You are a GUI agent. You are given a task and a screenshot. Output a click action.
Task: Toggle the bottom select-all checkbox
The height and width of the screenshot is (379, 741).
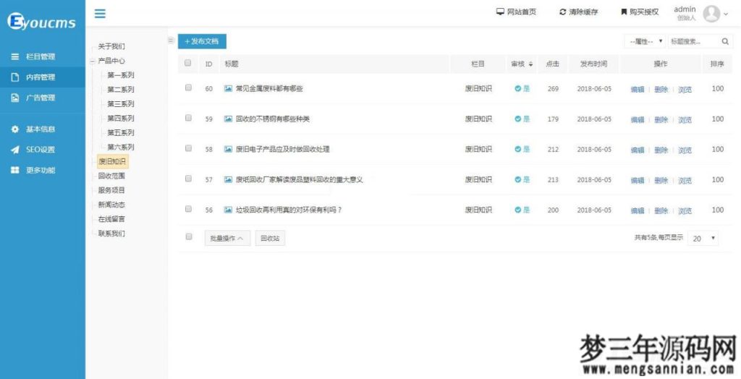pyautogui.click(x=189, y=237)
